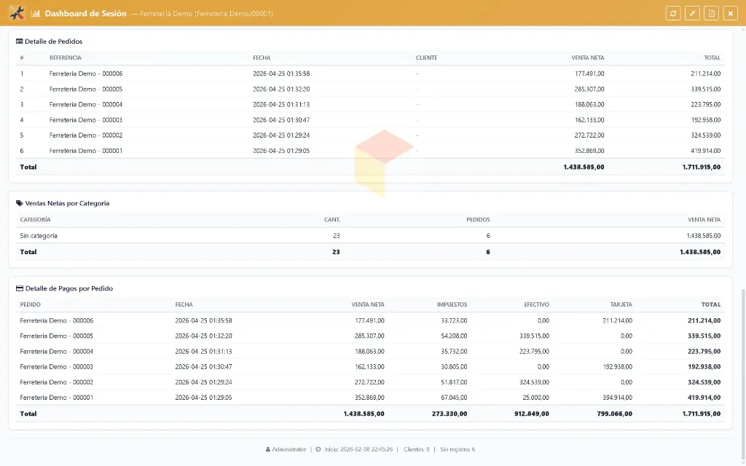Click total card 799.066,00
This screenshot has height=466, width=746.
[x=615, y=414]
